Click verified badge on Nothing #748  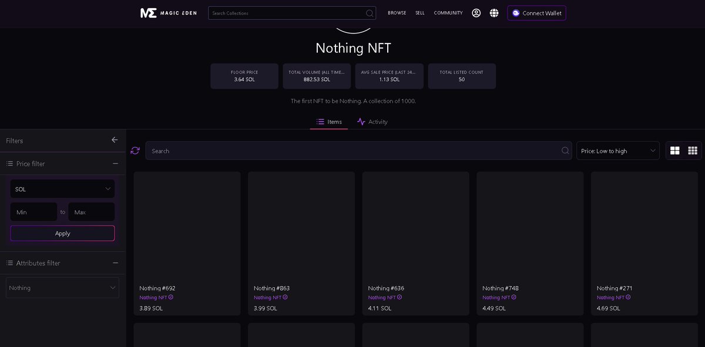514,297
